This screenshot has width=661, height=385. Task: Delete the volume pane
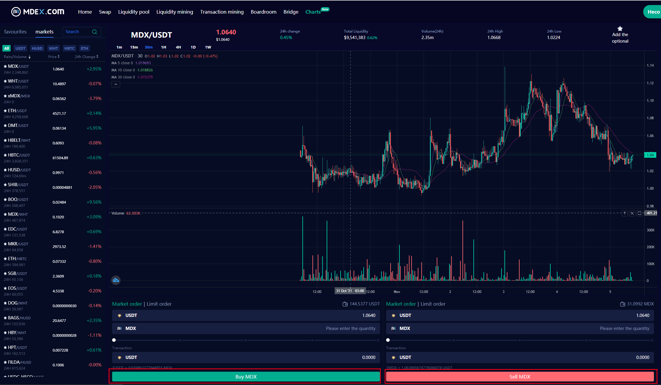(x=632, y=213)
